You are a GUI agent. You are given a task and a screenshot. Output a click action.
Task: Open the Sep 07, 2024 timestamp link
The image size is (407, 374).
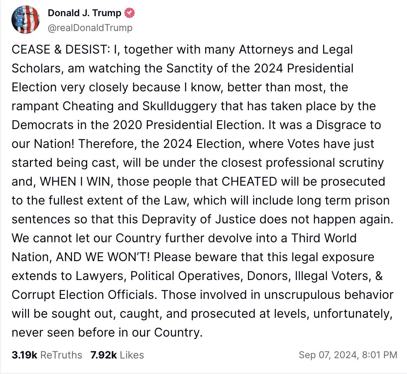pyautogui.click(x=347, y=355)
